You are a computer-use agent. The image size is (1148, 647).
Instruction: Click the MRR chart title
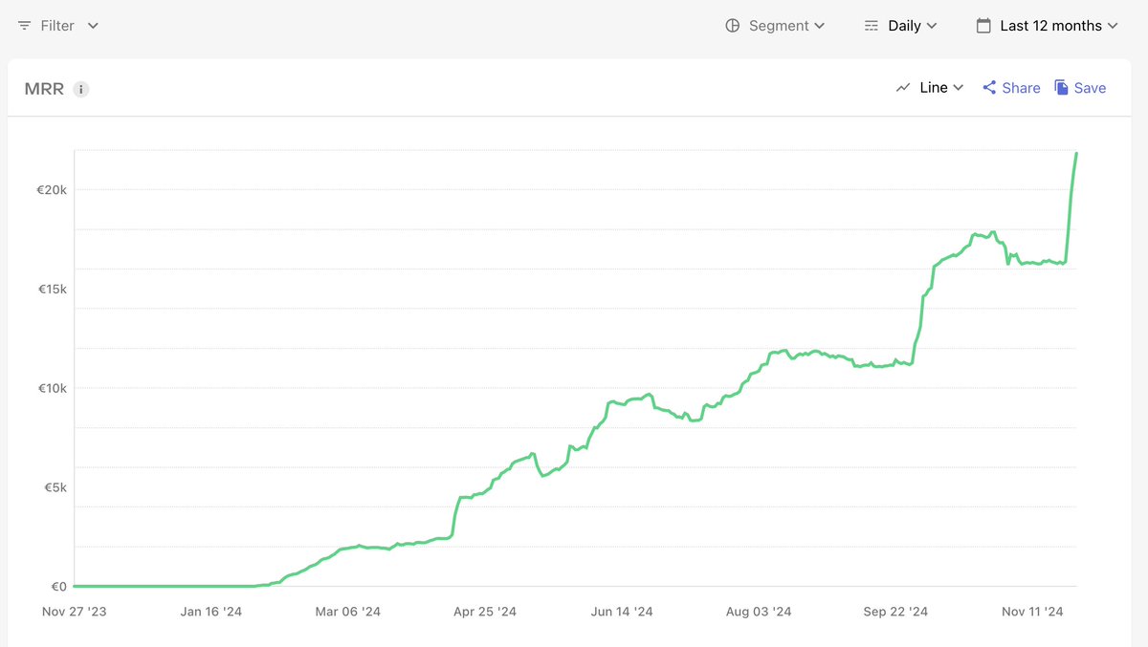pyautogui.click(x=44, y=89)
